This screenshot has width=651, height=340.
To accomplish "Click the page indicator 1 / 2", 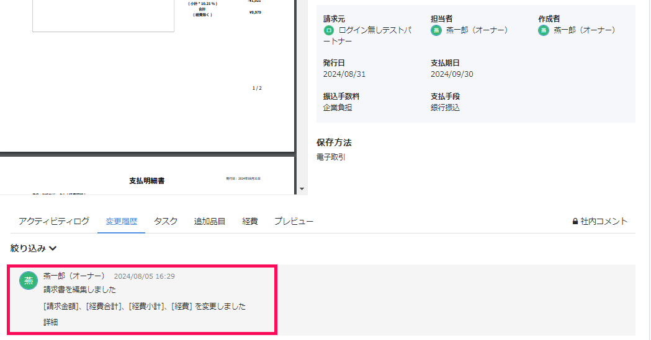I will pyautogui.click(x=257, y=88).
